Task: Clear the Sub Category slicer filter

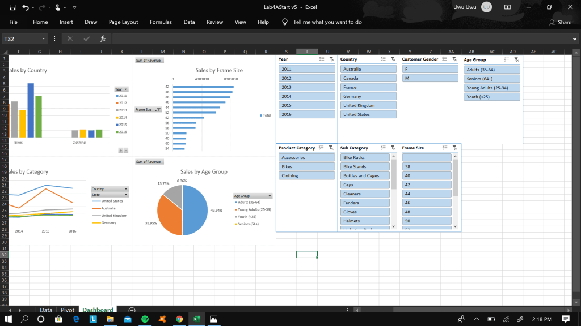Action: (393, 148)
